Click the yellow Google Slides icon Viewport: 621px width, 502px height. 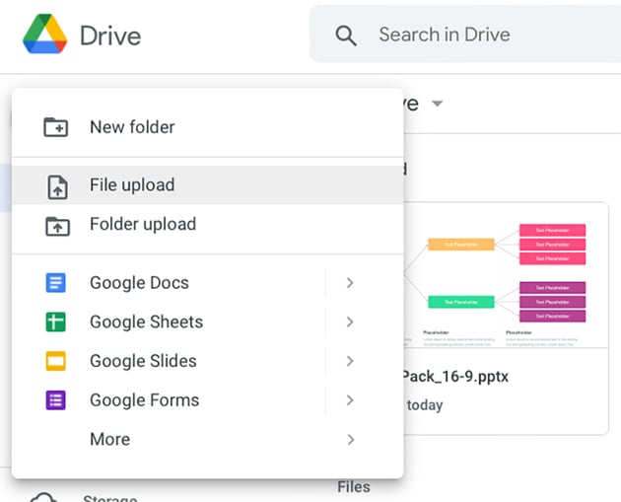click(56, 361)
